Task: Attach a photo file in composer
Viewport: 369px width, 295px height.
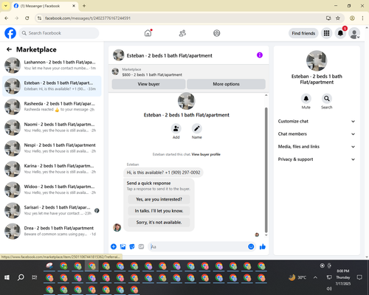Action: 123,246
